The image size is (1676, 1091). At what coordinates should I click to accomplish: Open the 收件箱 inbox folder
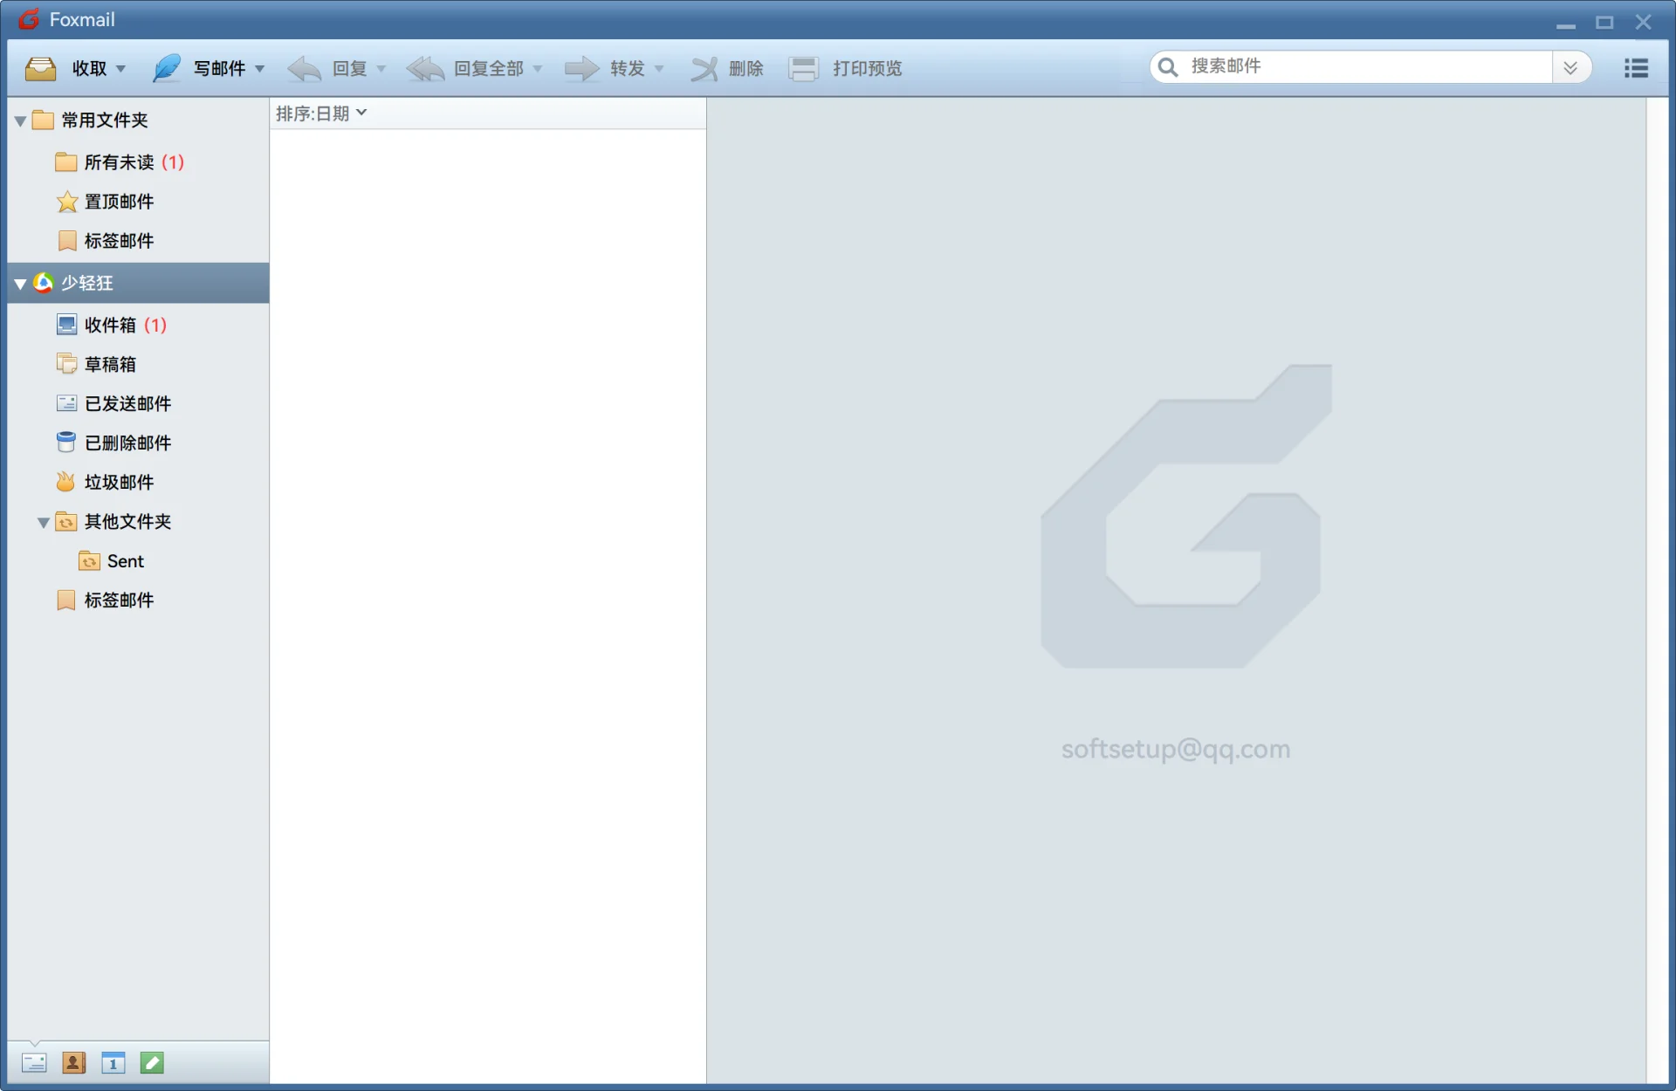[x=110, y=325]
